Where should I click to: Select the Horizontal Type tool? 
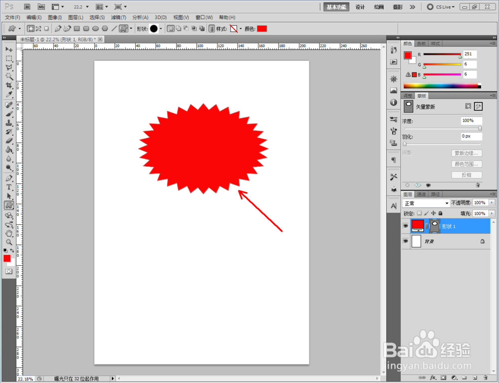9,187
